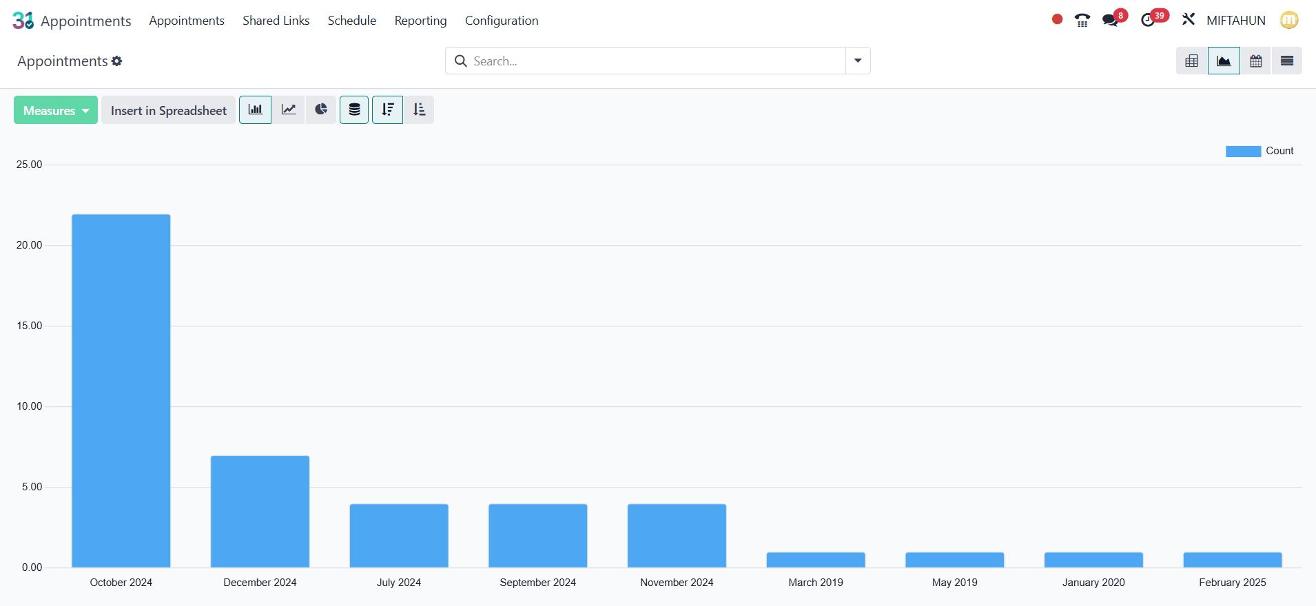Select pie chart mode
This screenshot has height=606, width=1316.
[x=321, y=109]
